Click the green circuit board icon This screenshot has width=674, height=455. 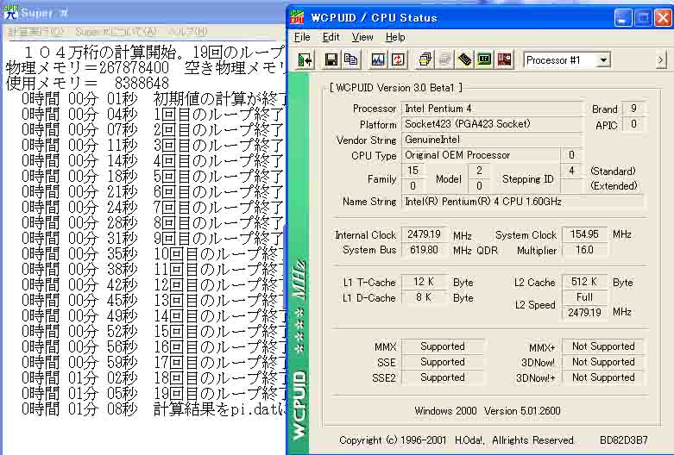pyautogui.click(x=484, y=59)
